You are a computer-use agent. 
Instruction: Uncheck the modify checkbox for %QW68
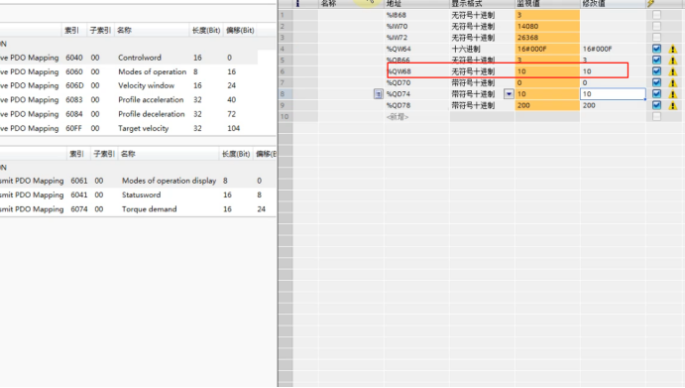pos(656,71)
